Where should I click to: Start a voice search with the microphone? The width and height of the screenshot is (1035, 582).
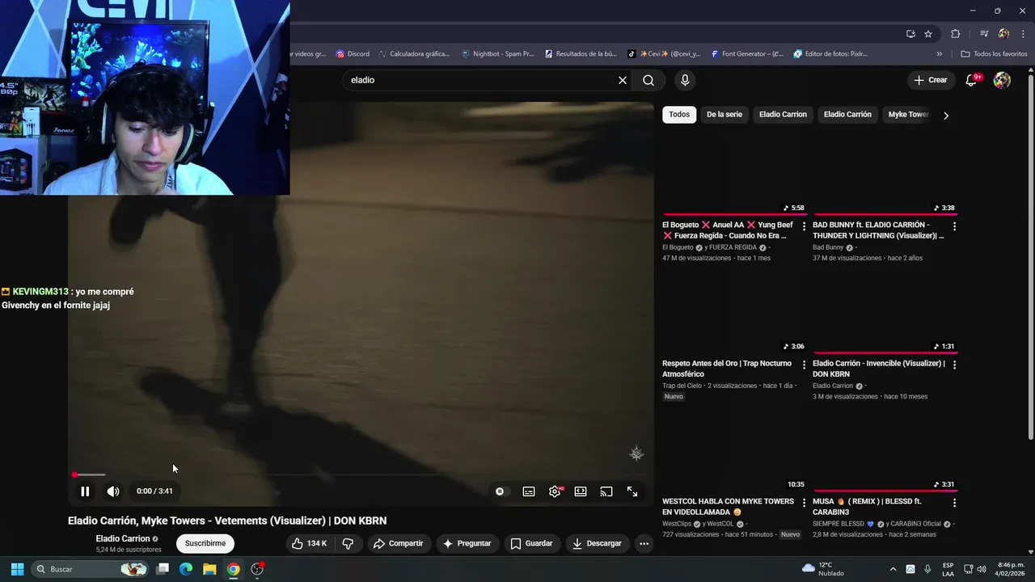[x=685, y=80]
